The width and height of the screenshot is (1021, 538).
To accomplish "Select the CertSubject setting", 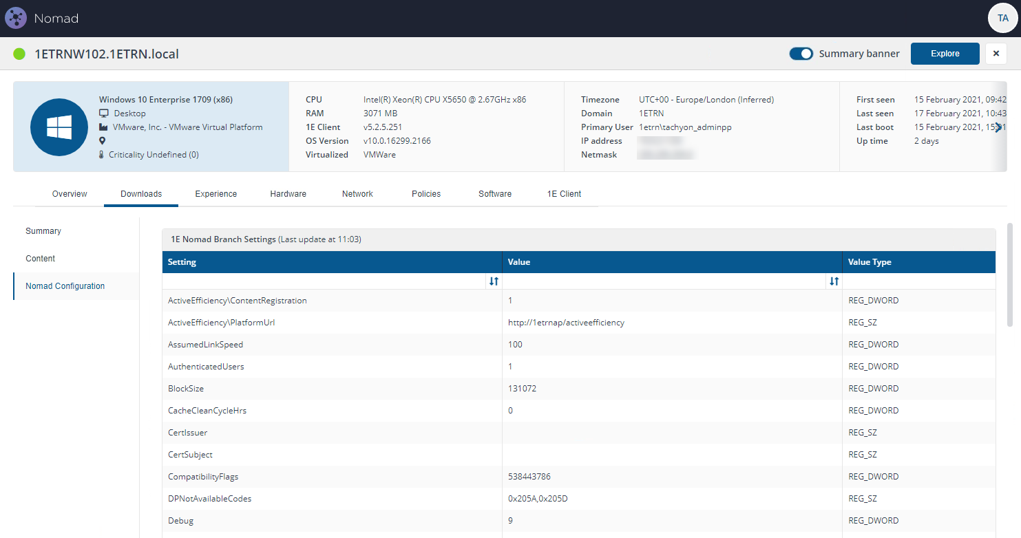I will tap(191, 455).
